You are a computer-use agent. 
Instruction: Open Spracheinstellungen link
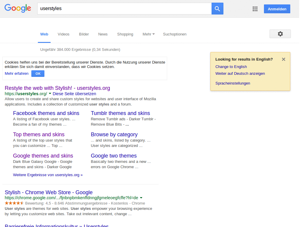(x=233, y=83)
